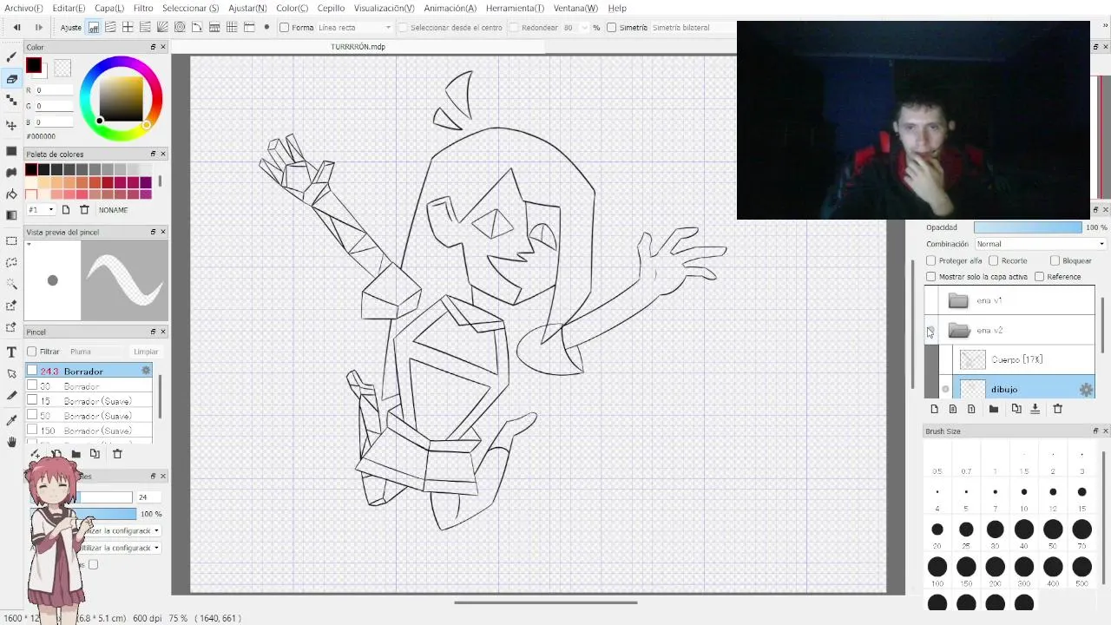Click the Limpiar button in Pincel panel

(x=146, y=352)
